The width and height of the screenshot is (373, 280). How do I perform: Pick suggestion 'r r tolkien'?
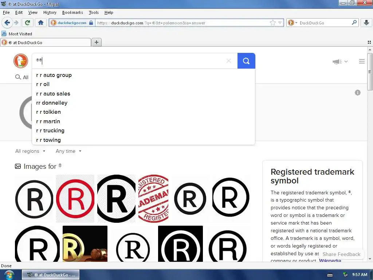coord(144,112)
